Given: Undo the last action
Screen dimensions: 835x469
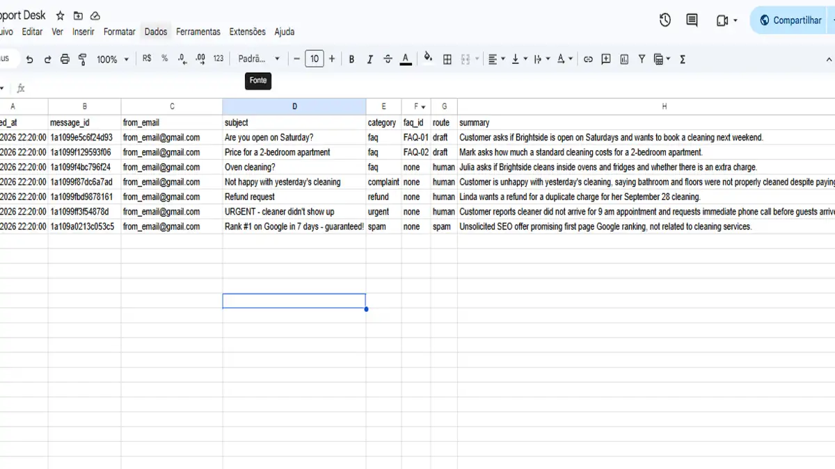Looking at the screenshot, I should 29,59.
